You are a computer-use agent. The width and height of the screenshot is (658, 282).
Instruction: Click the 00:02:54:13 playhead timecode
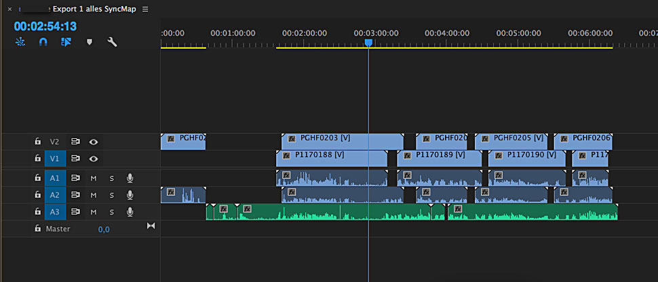click(45, 26)
